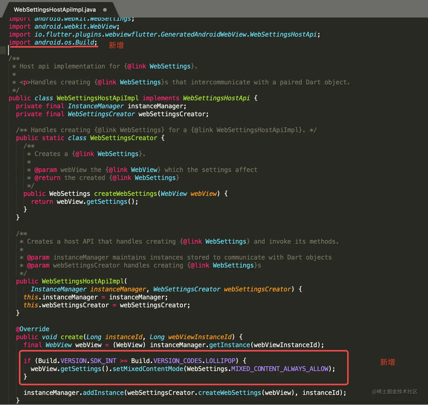Screen dimensions: 428x405
Task: Click the "public void create(Long instanceId" signature
Action: tap(129, 337)
